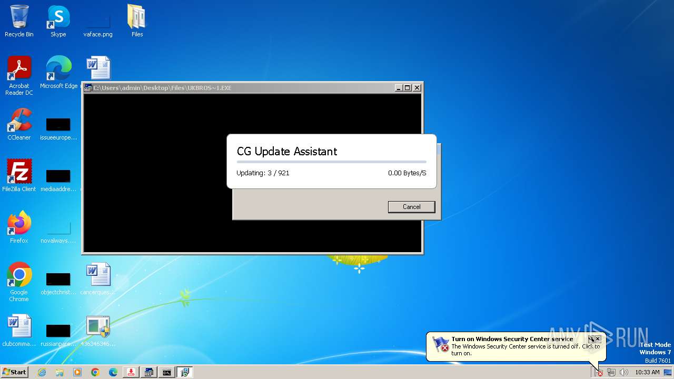The height and width of the screenshot is (379, 674).
Task: Open the network tray icon
Action: 611,372
